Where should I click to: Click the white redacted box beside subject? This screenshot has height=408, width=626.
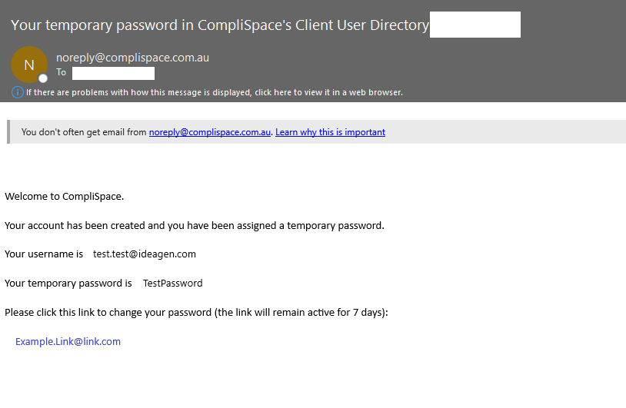[x=474, y=25]
